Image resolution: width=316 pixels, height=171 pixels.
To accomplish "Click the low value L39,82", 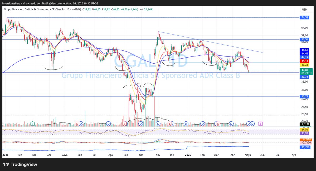I will point(106,9).
